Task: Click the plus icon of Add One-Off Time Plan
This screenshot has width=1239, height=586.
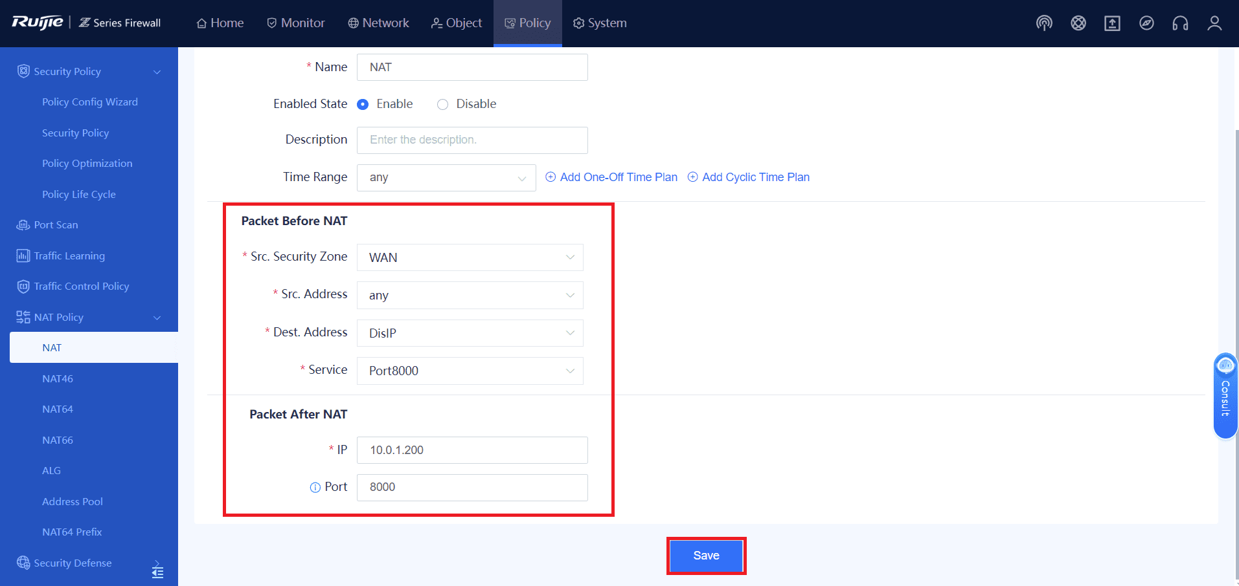Action: tap(551, 177)
